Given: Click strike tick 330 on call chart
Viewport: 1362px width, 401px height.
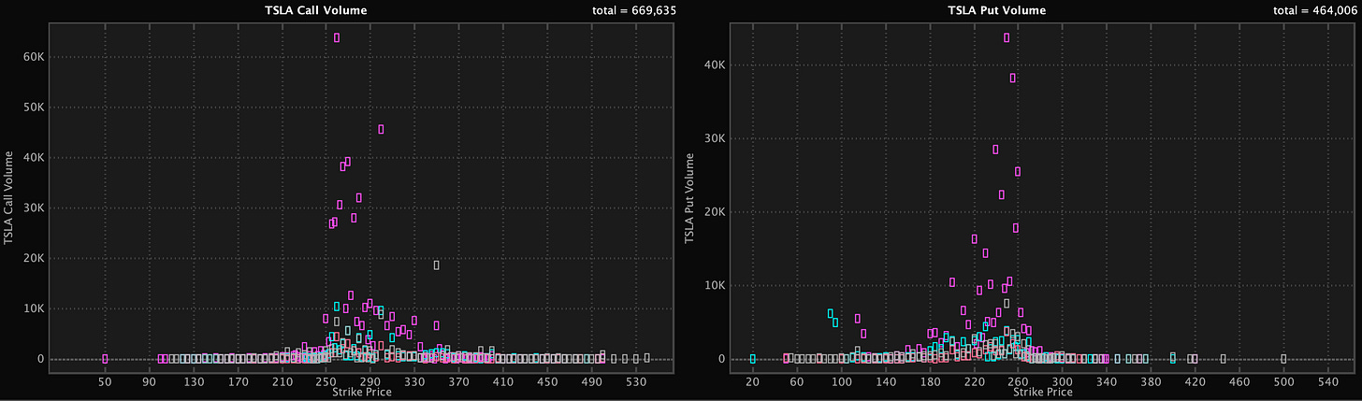Looking at the screenshot, I should (x=414, y=382).
